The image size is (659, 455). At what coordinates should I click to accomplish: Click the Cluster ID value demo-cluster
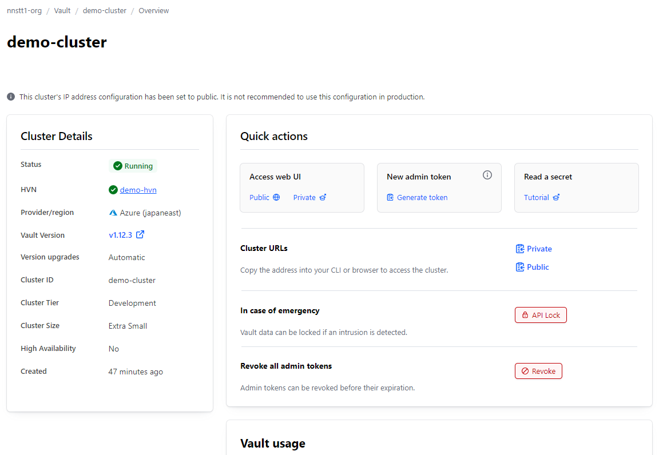pos(132,280)
